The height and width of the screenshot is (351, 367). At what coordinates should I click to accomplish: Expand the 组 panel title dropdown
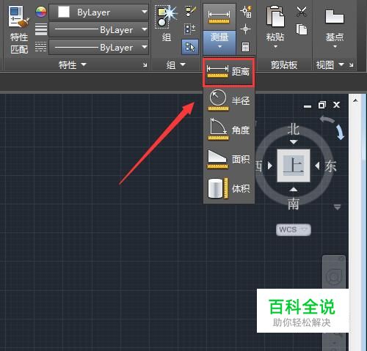pos(176,65)
